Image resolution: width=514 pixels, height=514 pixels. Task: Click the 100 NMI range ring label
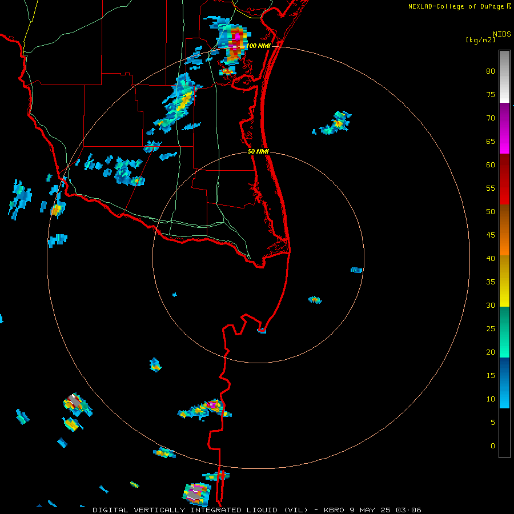(258, 46)
